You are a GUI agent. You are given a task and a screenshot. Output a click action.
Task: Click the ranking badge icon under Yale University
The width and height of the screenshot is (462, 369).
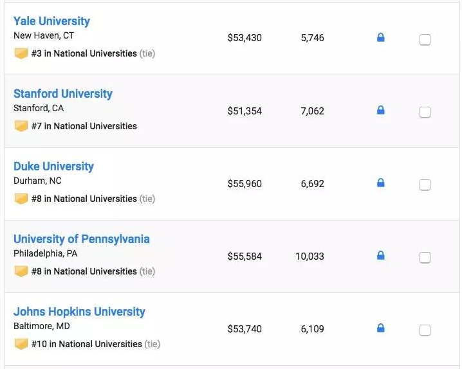click(x=21, y=53)
